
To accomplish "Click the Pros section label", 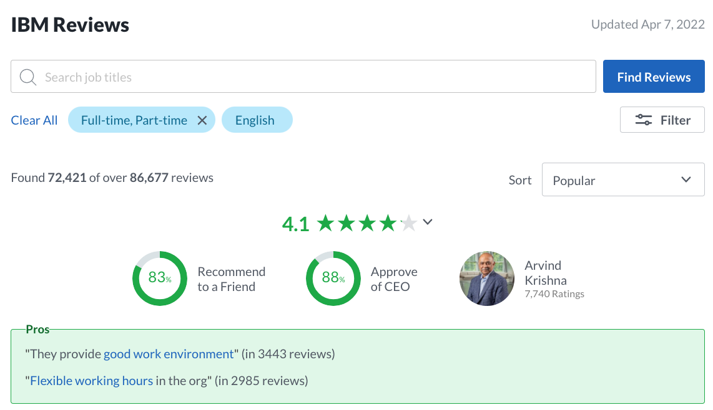I will pyautogui.click(x=37, y=329).
